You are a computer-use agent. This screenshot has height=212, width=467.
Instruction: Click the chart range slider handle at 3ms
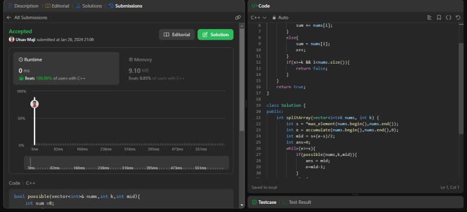point(30,162)
